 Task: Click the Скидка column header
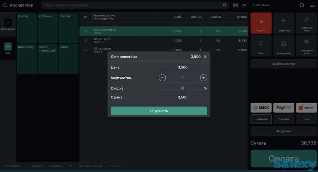click(215, 17)
